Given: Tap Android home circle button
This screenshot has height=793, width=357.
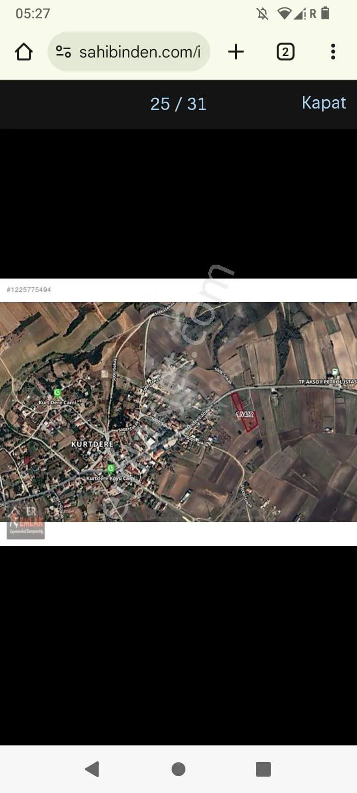Looking at the screenshot, I should (178, 769).
